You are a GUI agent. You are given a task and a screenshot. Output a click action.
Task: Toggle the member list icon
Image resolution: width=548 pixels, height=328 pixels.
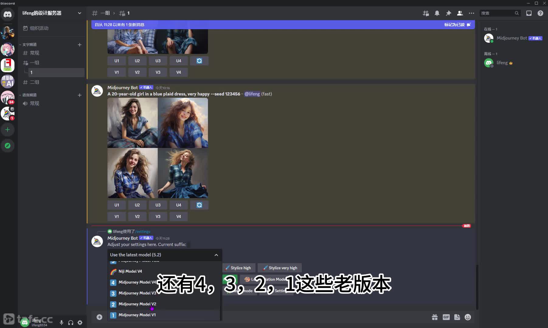click(x=460, y=13)
